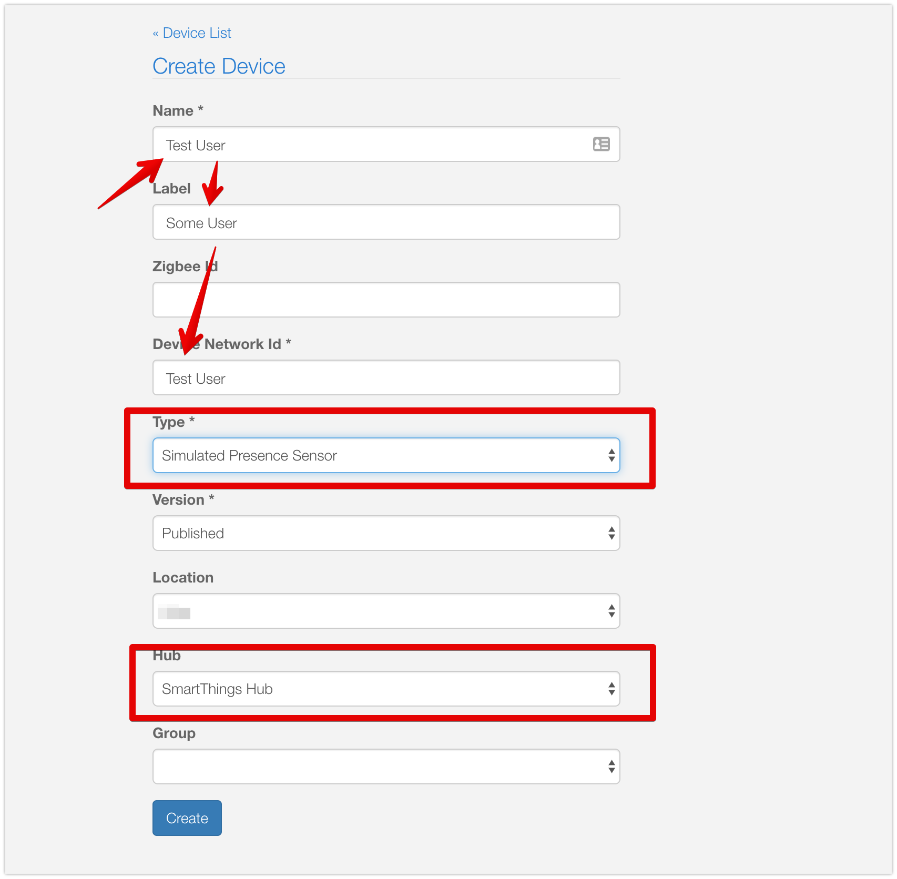Click the Name field label text
This screenshot has width=897, height=879.
coord(173,111)
